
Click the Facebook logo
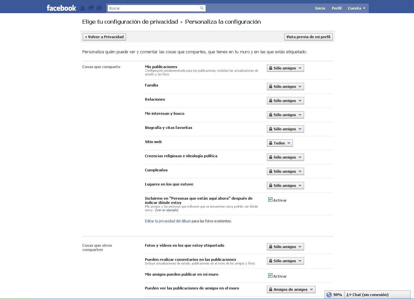click(61, 8)
